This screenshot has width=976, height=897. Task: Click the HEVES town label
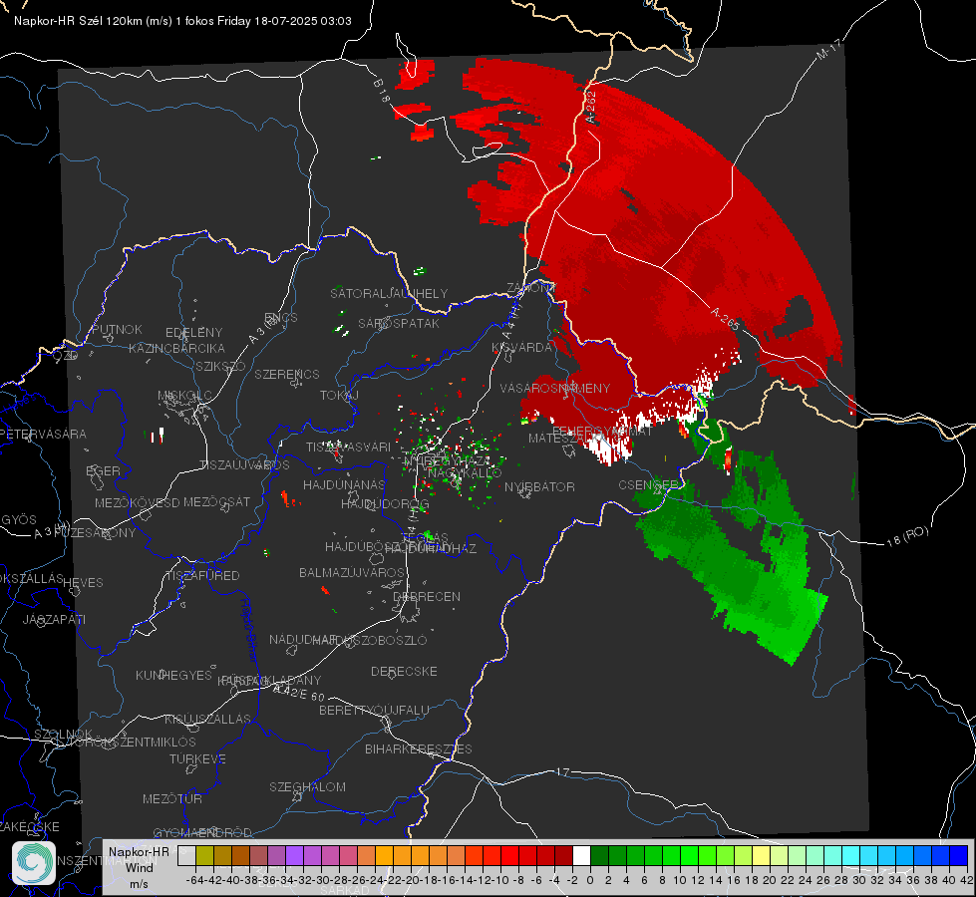click(83, 583)
